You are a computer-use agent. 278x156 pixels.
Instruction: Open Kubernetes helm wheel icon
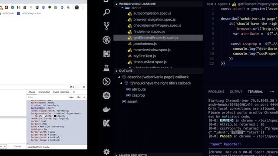(106, 95)
